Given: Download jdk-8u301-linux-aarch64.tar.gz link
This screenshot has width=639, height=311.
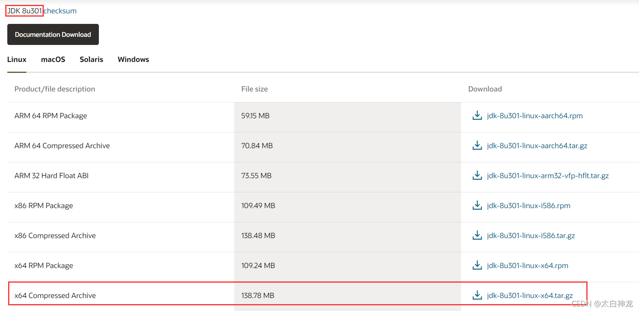Looking at the screenshot, I should (x=537, y=146).
